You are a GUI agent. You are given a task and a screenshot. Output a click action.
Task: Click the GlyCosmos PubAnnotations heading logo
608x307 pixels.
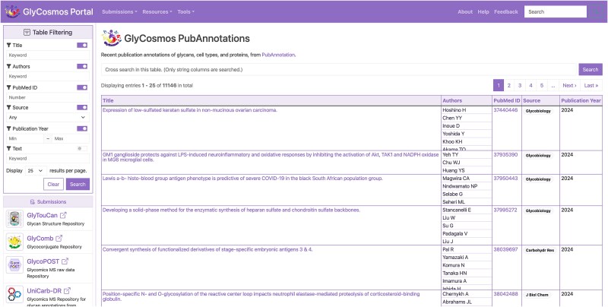point(111,38)
